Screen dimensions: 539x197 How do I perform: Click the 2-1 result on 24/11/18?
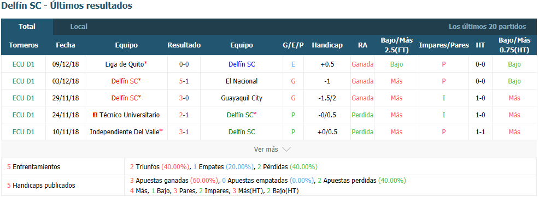(x=184, y=115)
